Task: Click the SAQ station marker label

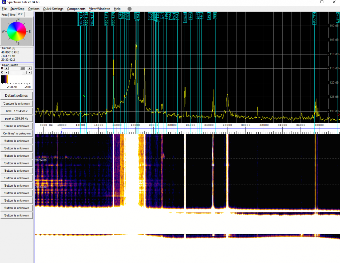Action: 128,16
